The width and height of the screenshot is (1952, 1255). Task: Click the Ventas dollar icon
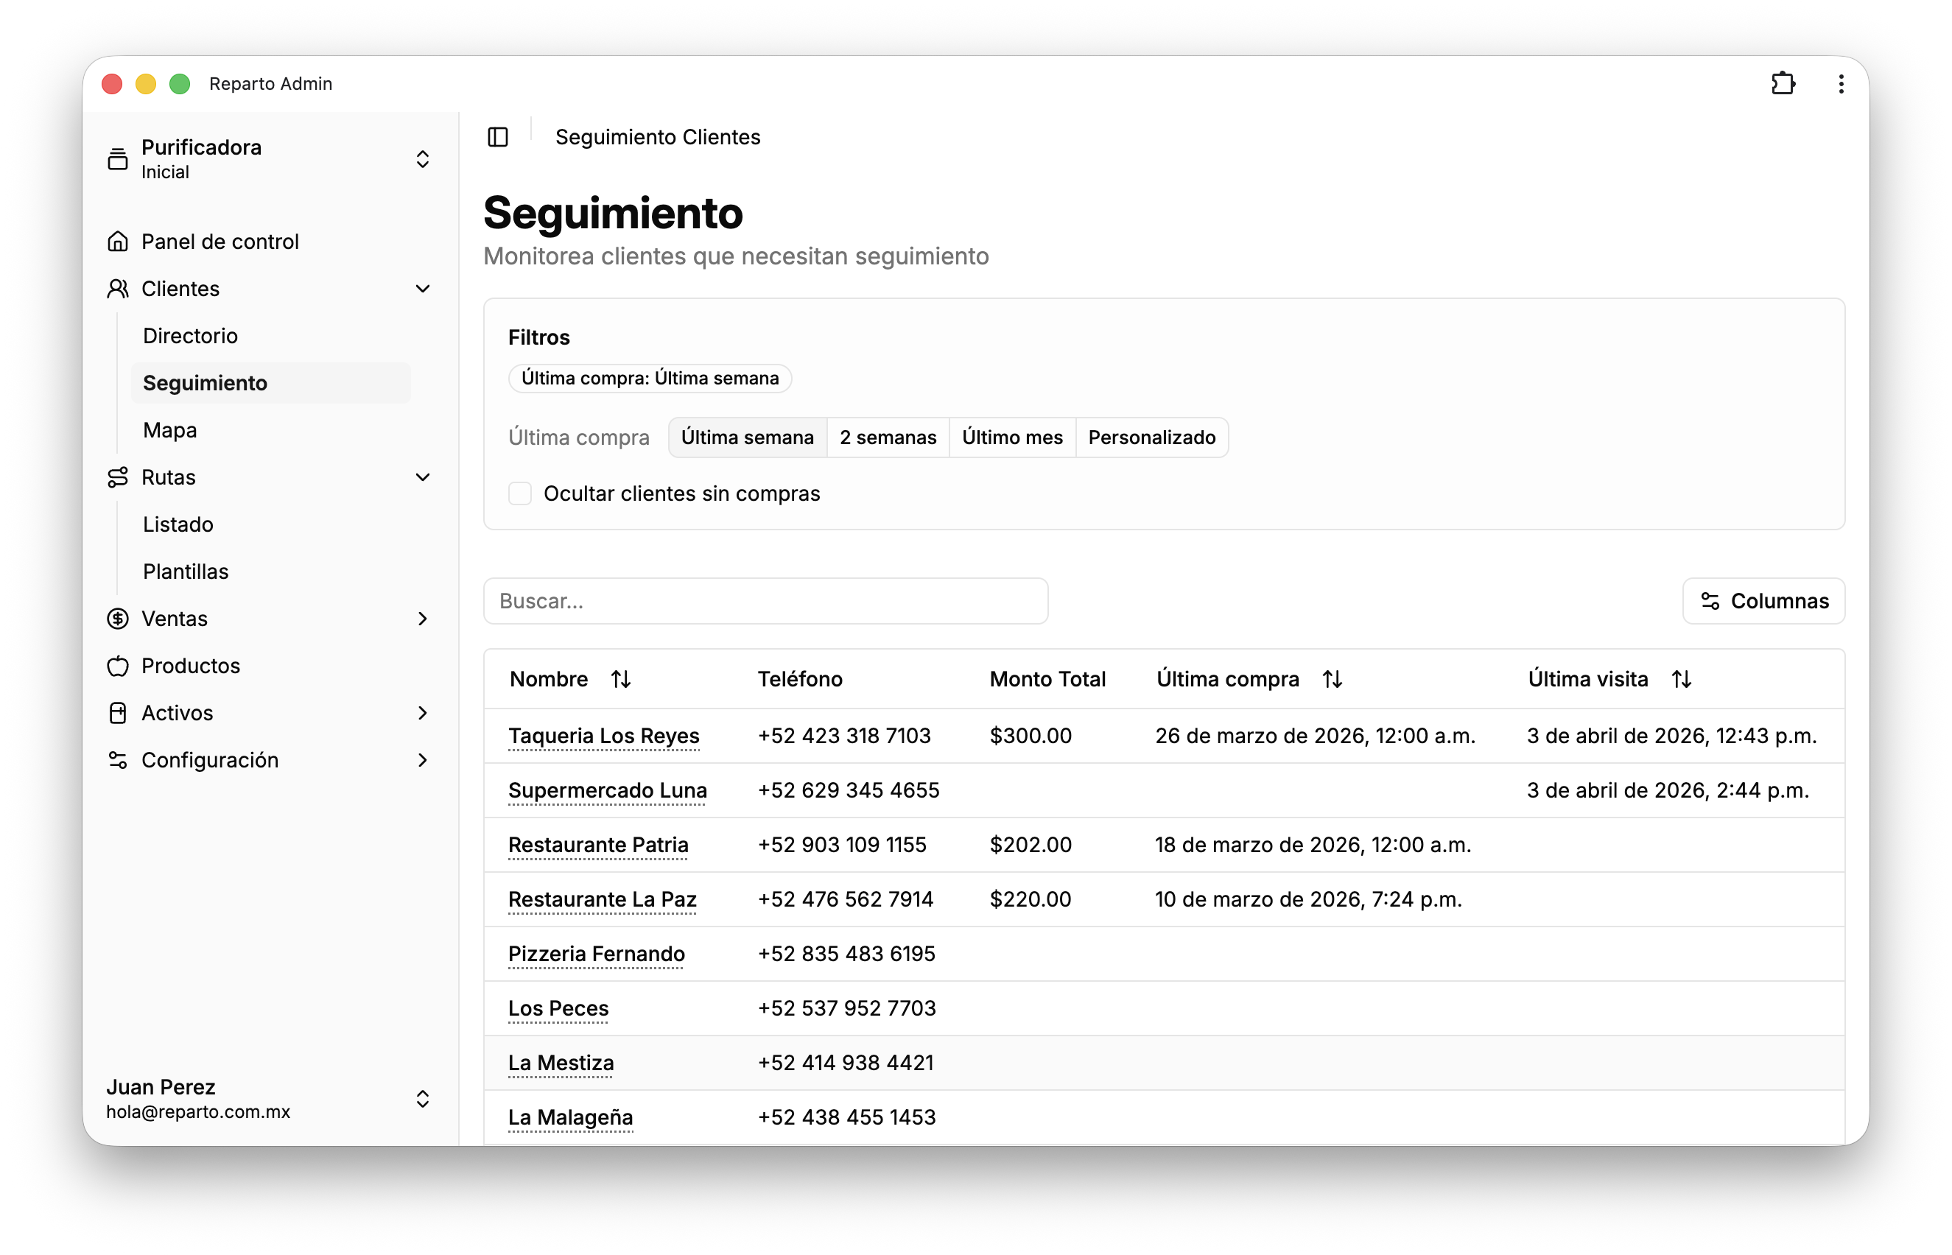[x=117, y=619]
